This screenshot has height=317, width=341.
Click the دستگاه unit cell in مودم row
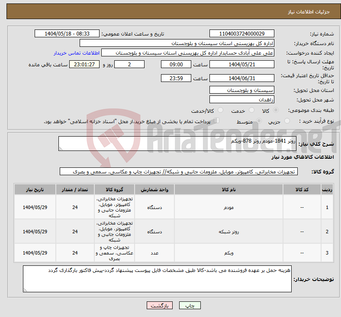pyautogui.click(x=154, y=207)
